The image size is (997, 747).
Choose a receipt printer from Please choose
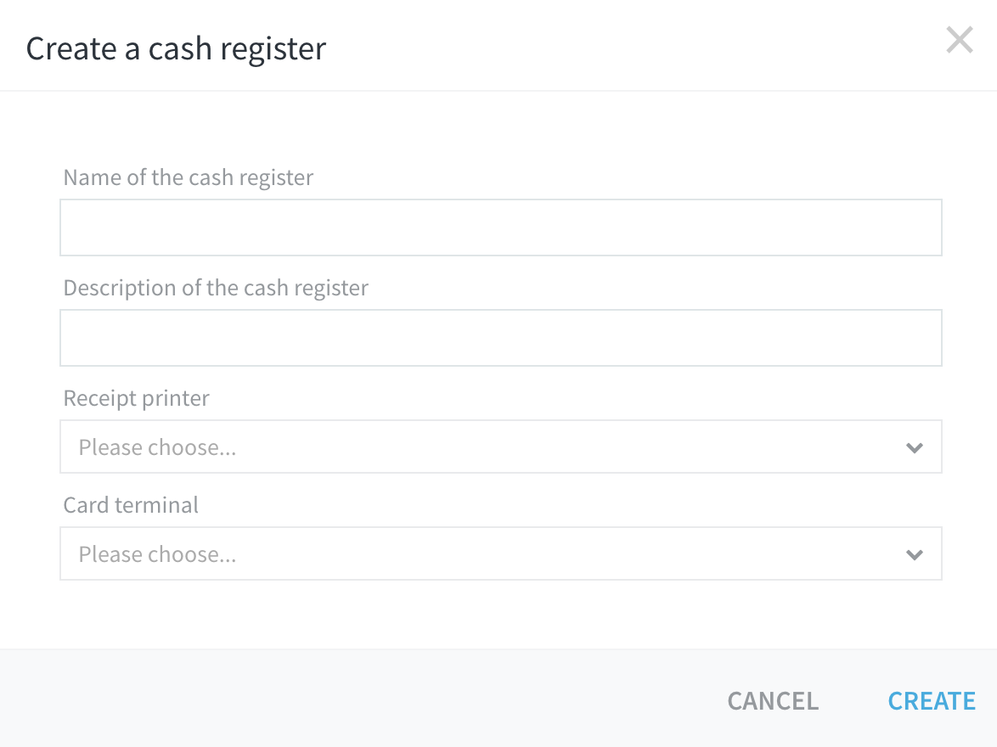[x=501, y=447]
